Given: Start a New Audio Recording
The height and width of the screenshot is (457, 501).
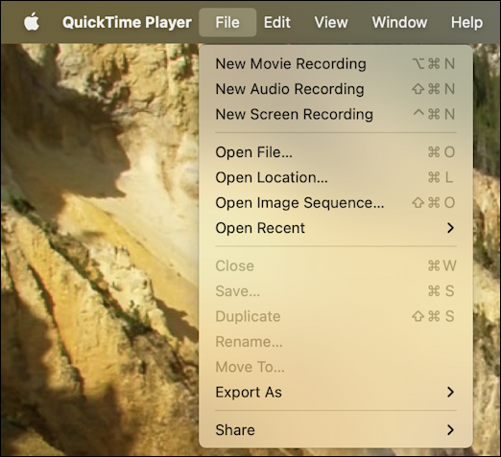Looking at the screenshot, I should pyautogui.click(x=336, y=89).
